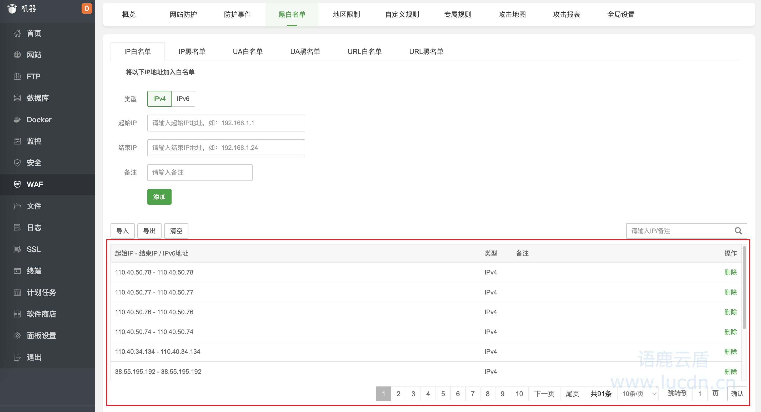The width and height of the screenshot is (761, 412).
Task: Open the Docker section in sidebar
Action: [39, 120]
